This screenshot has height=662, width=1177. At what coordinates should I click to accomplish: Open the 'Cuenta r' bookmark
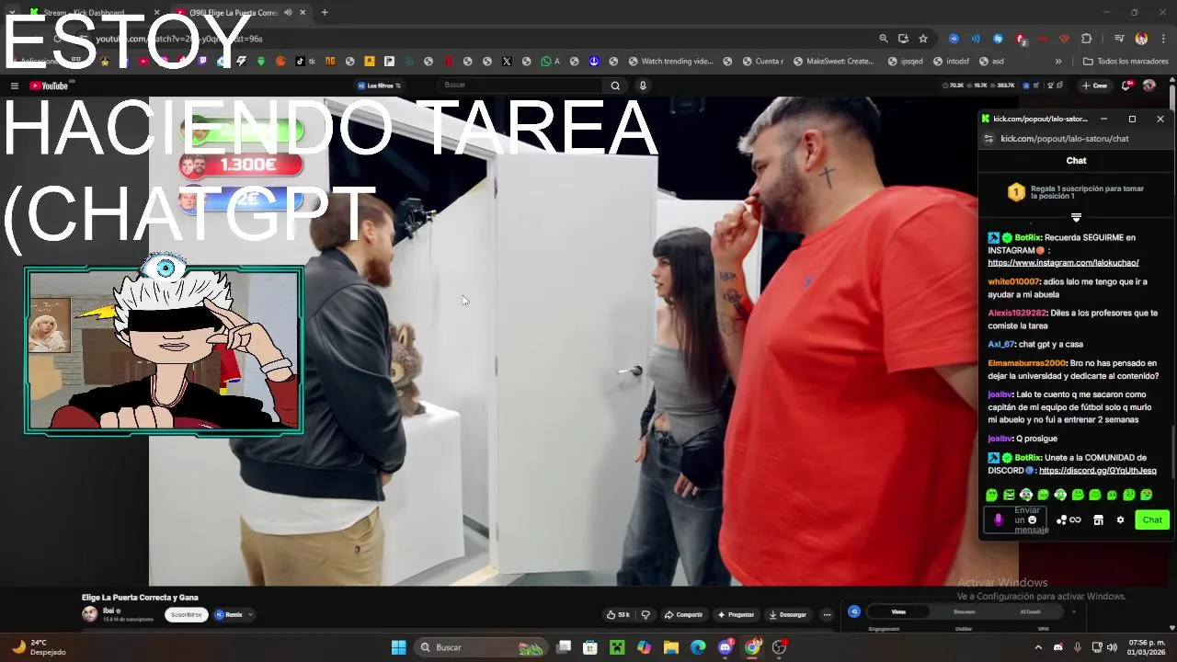pyautogui.click(x=762, y=62)
